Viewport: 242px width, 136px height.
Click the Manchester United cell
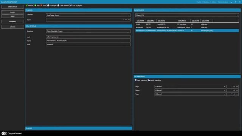coord(183,28)
